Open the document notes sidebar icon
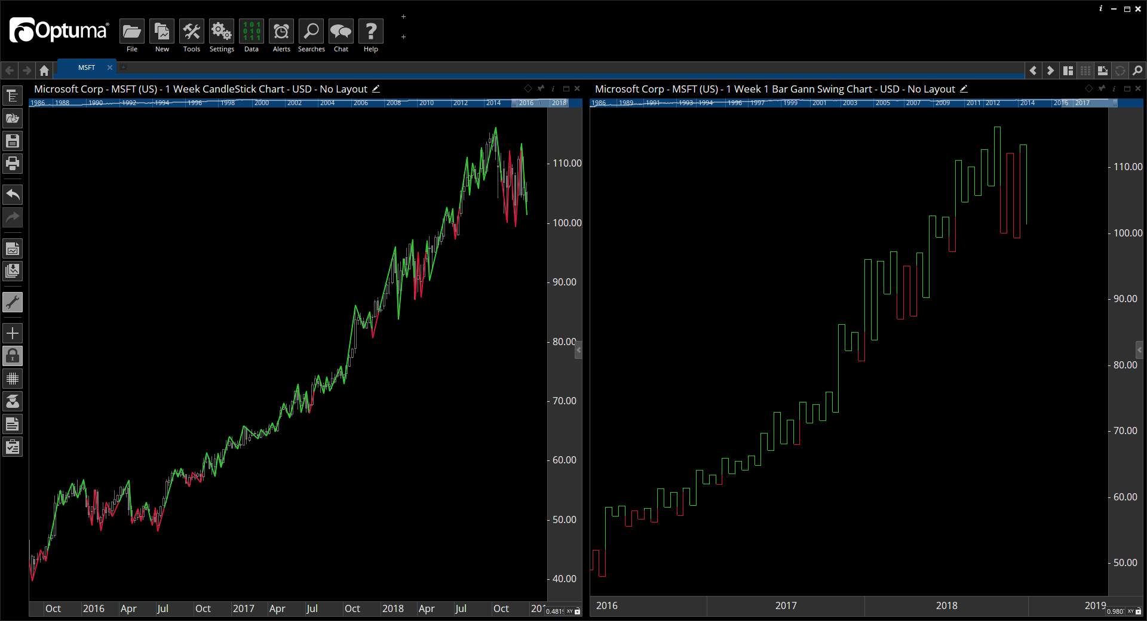 pyautogui.click(x=13, y=424)
